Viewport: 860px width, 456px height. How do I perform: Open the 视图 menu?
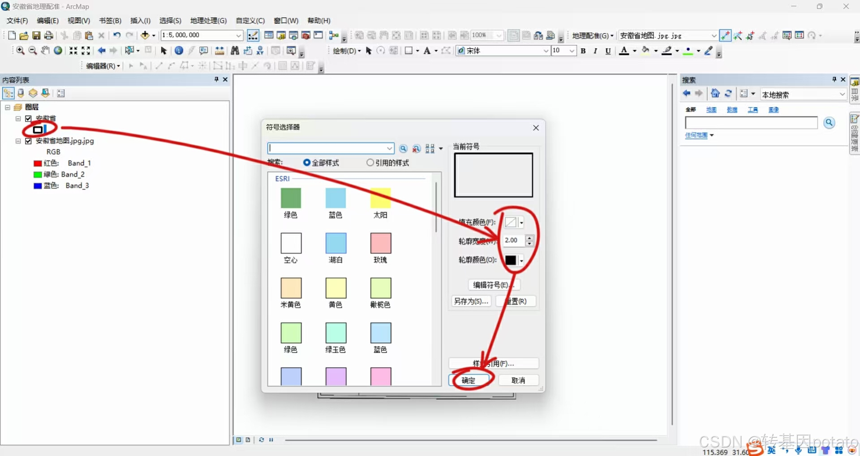click(x=79, y=21)
